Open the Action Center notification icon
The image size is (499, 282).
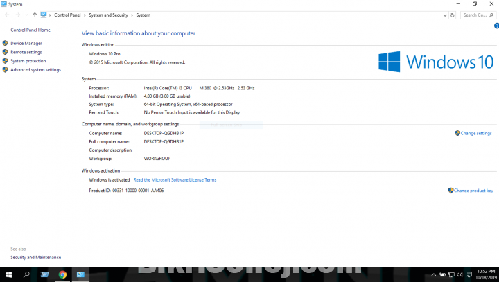469,274
